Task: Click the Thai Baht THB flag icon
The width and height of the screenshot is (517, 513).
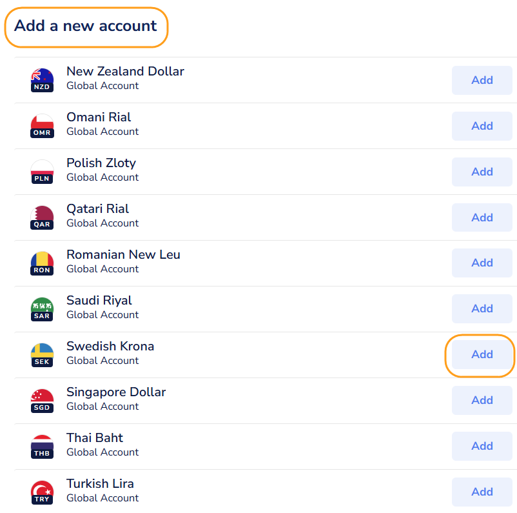Action: click(x=42, y=447)
